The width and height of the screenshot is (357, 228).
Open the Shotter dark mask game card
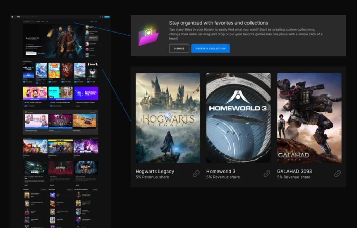(92, 71)
